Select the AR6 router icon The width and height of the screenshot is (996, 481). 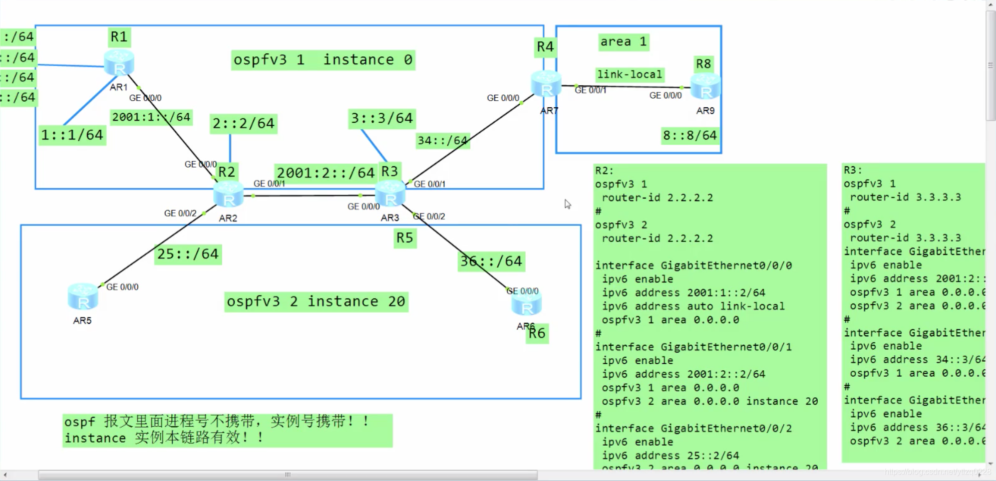(x=527, y=303)
